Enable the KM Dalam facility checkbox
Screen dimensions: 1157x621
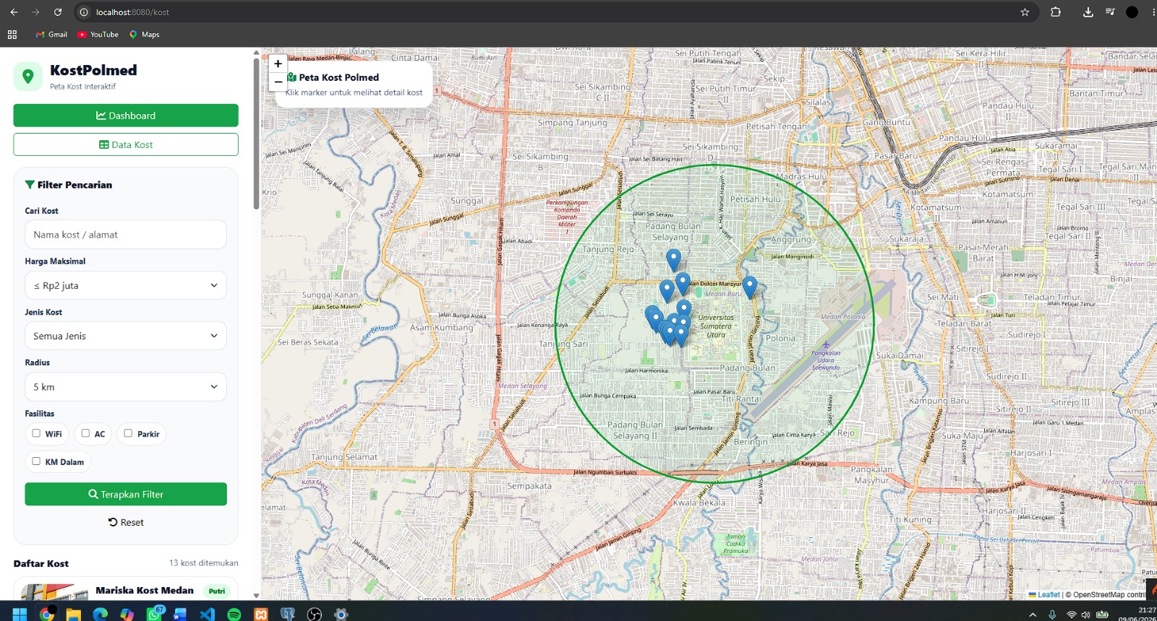coord(36,461)
